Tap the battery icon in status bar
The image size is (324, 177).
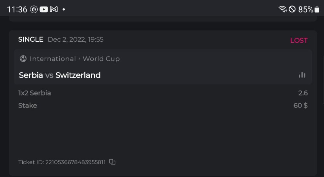pyautogui.click(x=317, y=9)
